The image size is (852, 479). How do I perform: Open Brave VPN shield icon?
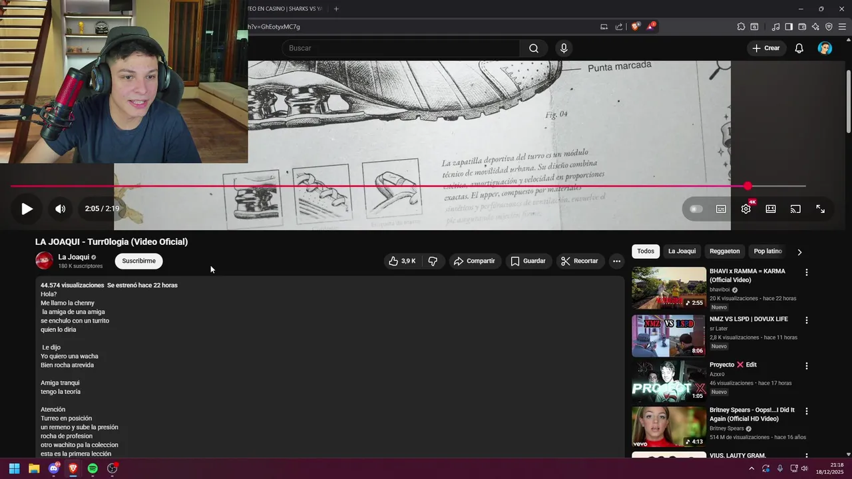pos(829,27)
